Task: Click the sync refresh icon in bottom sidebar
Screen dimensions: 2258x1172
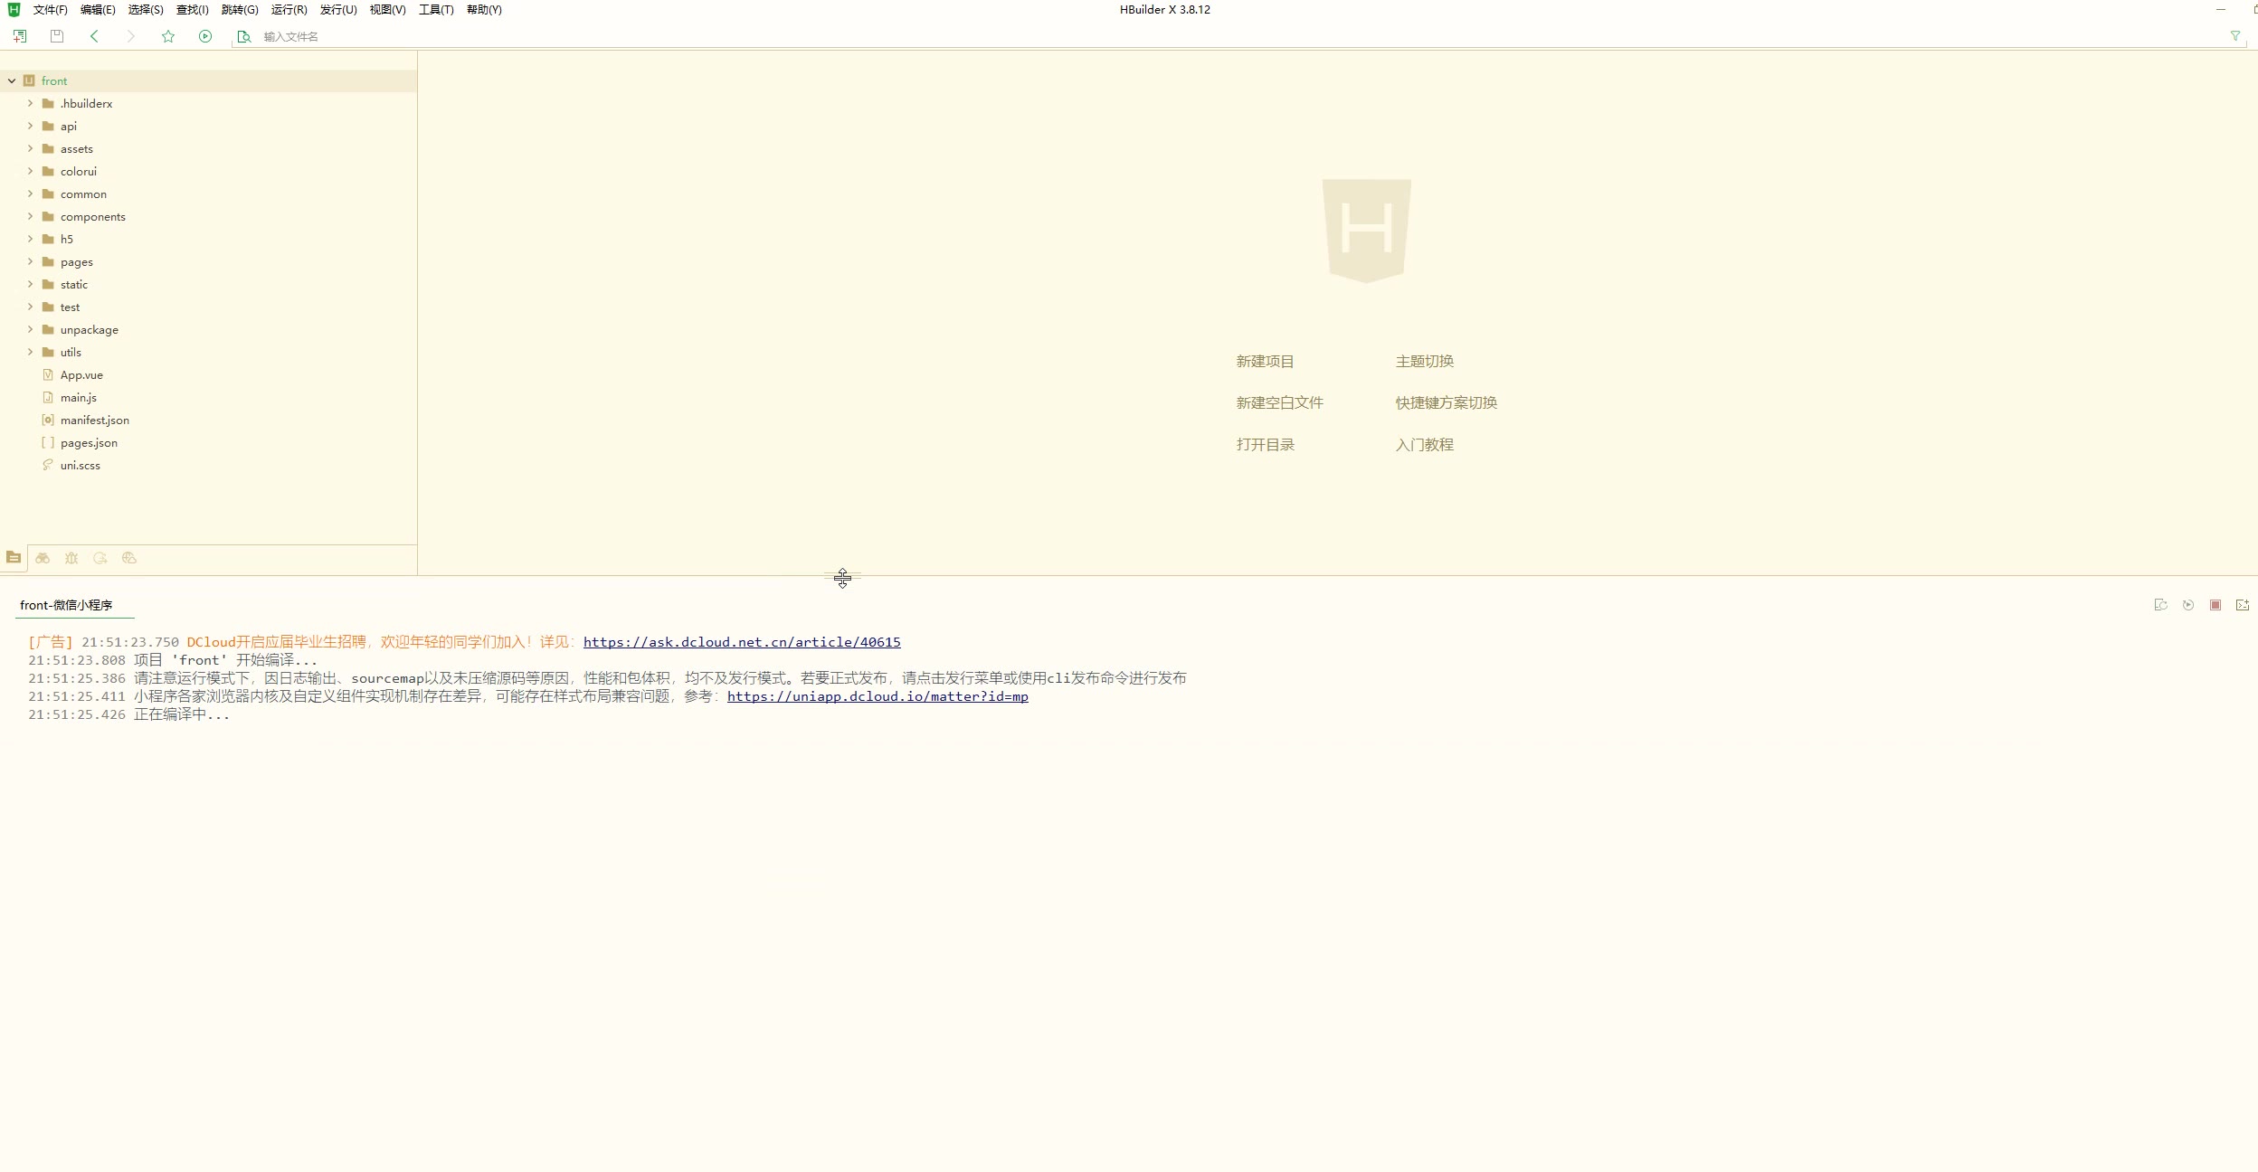Action: (100, 558)
